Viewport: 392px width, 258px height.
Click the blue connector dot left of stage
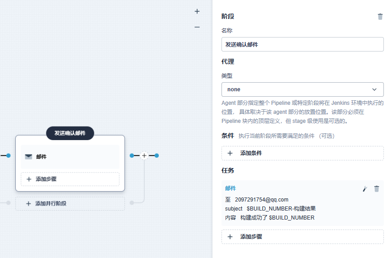click(8, 155)
